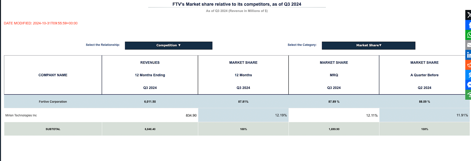Click Fortive's 6,011.50 revenue value
Viewport: 471px width, 161px height.
pos(150,102)
